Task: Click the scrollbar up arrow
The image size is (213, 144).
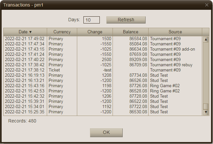Action: click(206, 40)
